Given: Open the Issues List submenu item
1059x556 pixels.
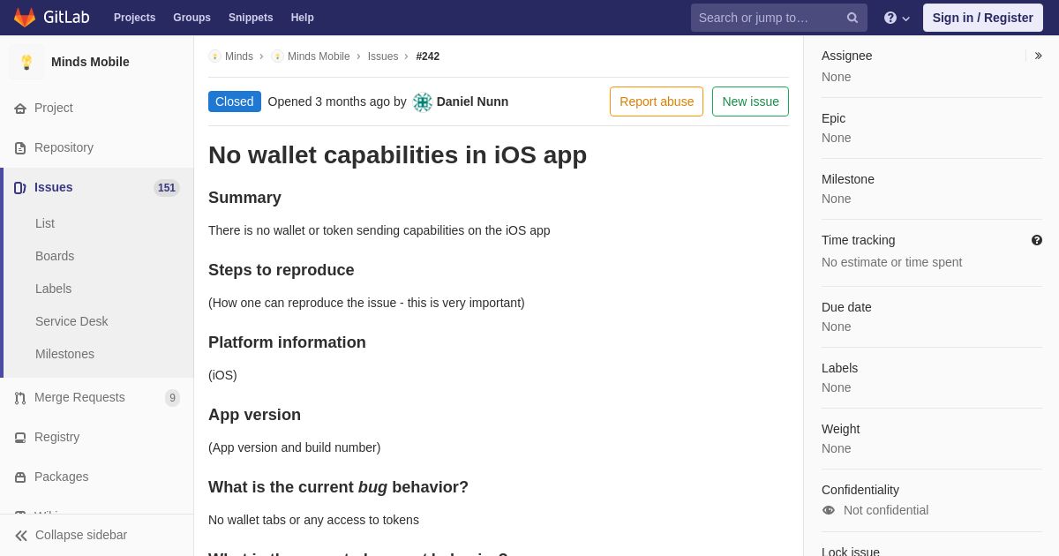Looking at the screenshot, I should point(45,223).
